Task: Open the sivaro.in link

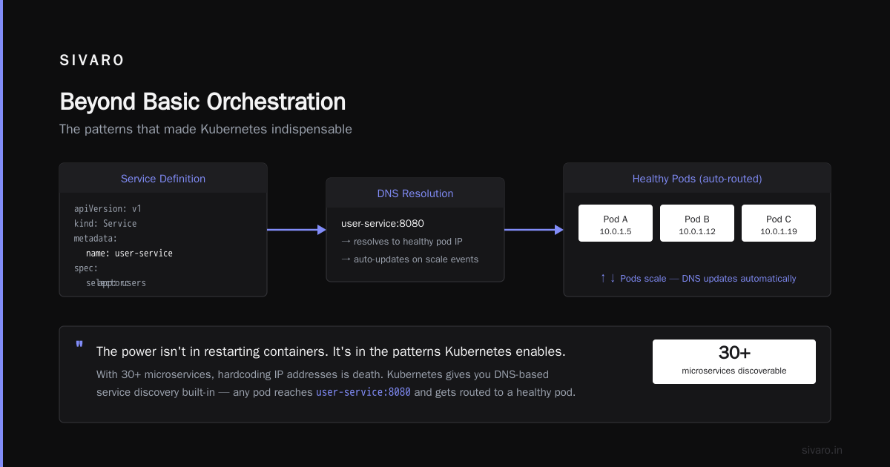Action: 823,450
